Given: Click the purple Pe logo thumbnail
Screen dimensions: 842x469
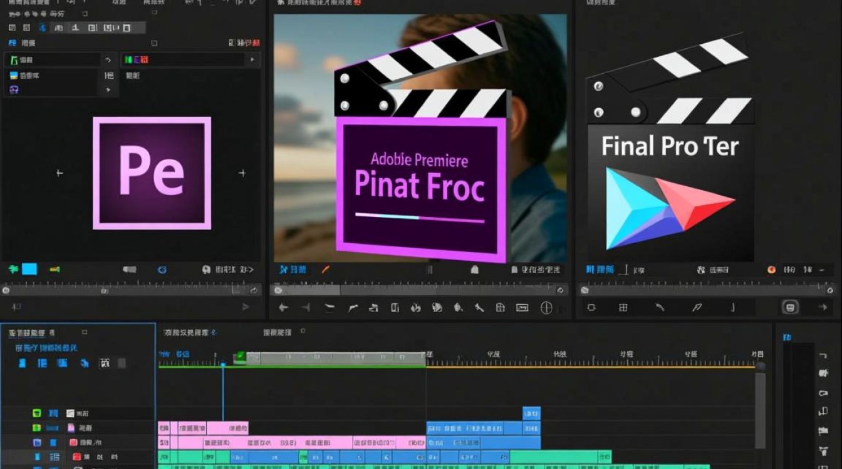Looking at the screenshot, I should [x=152, y=173].
